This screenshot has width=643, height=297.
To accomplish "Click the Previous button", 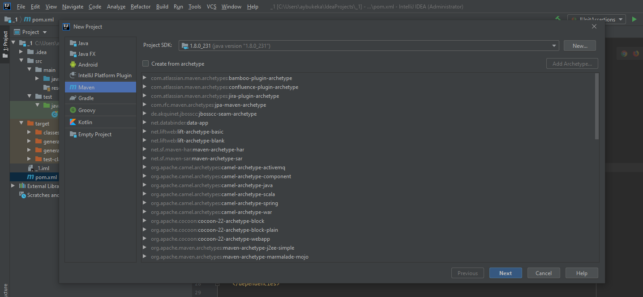I will 467,273.
